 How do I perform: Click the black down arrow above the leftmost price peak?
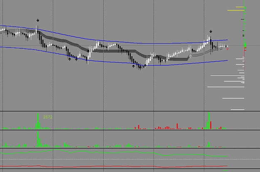38,20
